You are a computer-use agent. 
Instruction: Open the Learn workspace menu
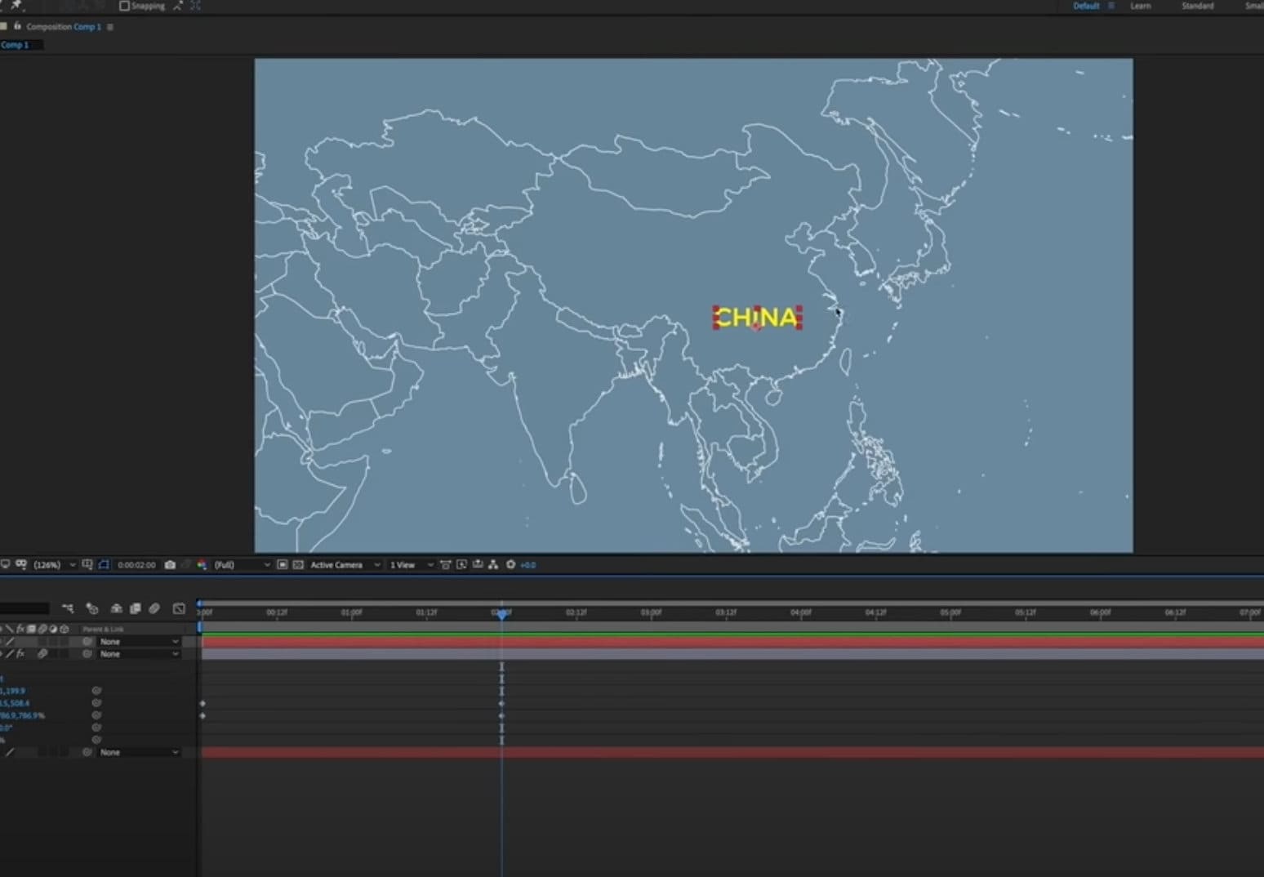click(x=1140, y=6)
